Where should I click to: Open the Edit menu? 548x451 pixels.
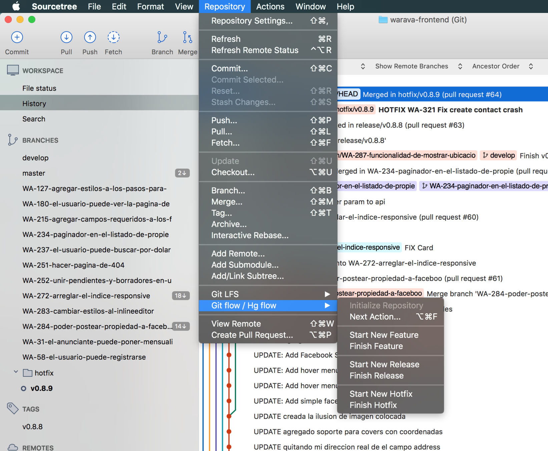119,6
